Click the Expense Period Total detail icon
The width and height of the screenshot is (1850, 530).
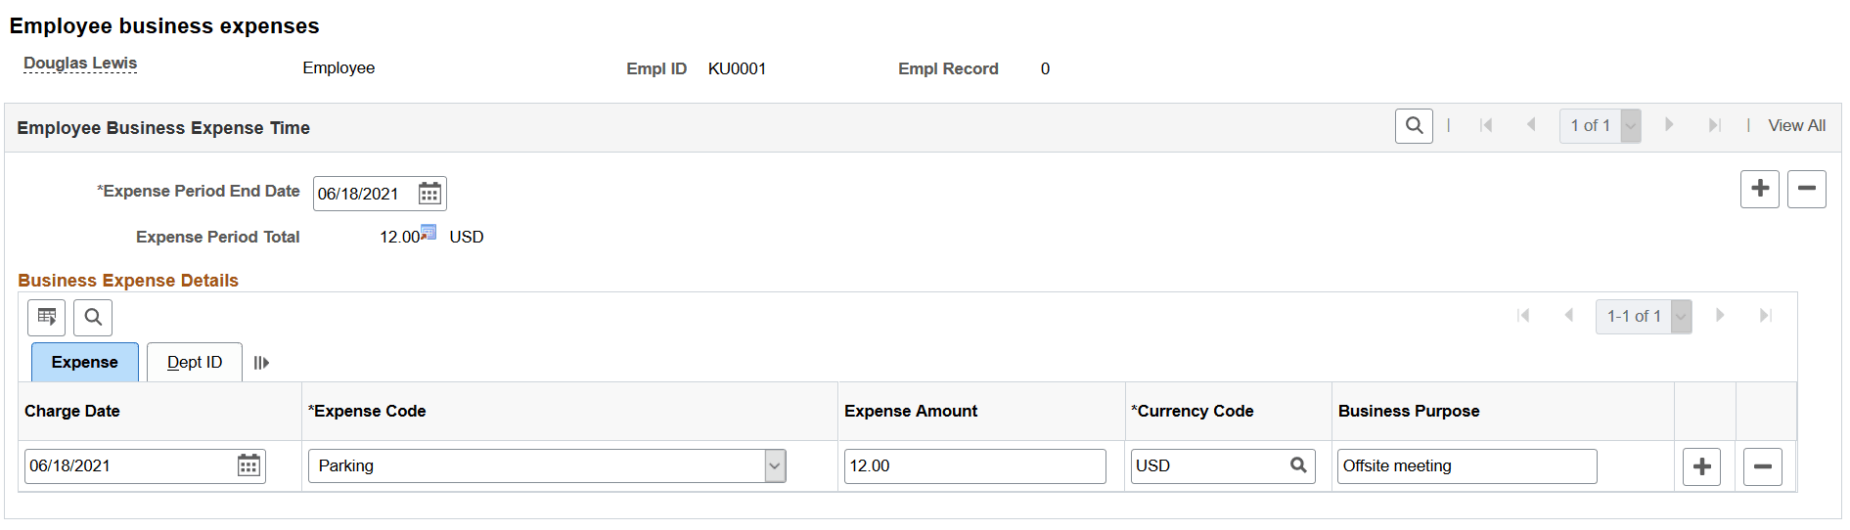tap(429, 233)
